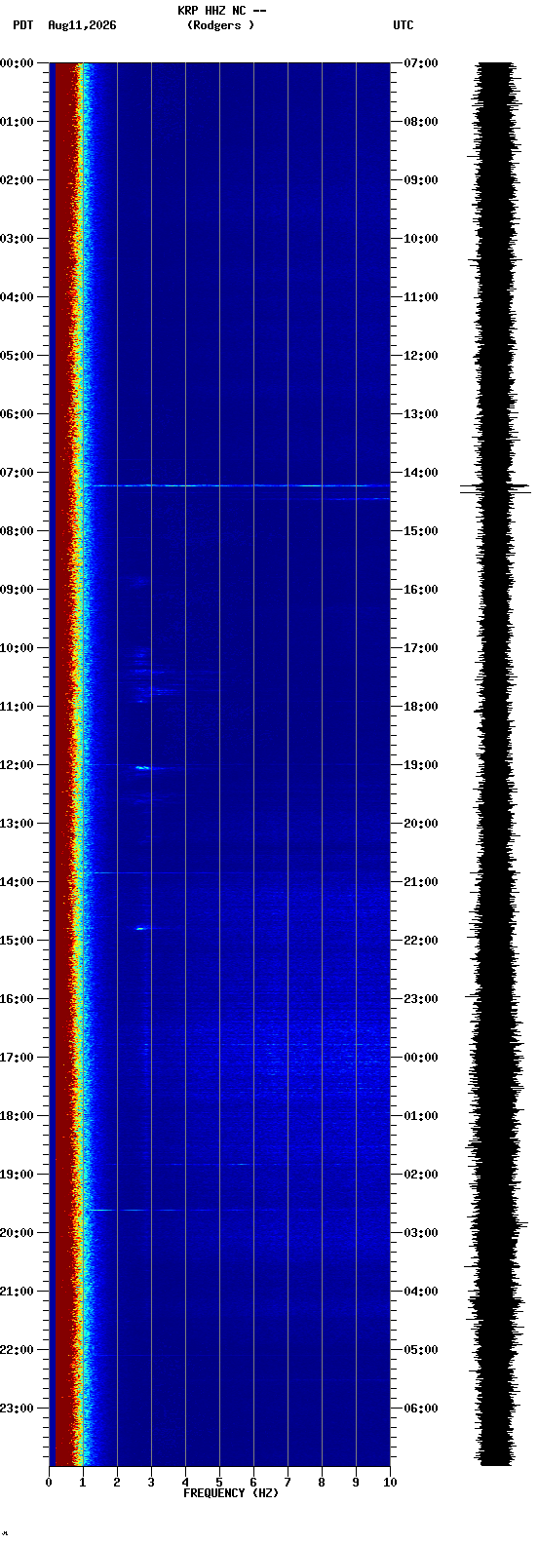Screen dimensions: 538x1544
Task: Click the '17:00' PDT time label
Action: click(17, 1058)
